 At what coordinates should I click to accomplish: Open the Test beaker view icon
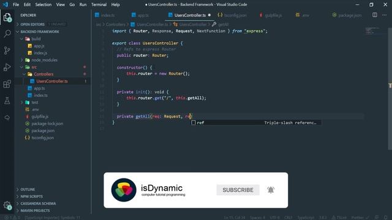coord(7,101)
